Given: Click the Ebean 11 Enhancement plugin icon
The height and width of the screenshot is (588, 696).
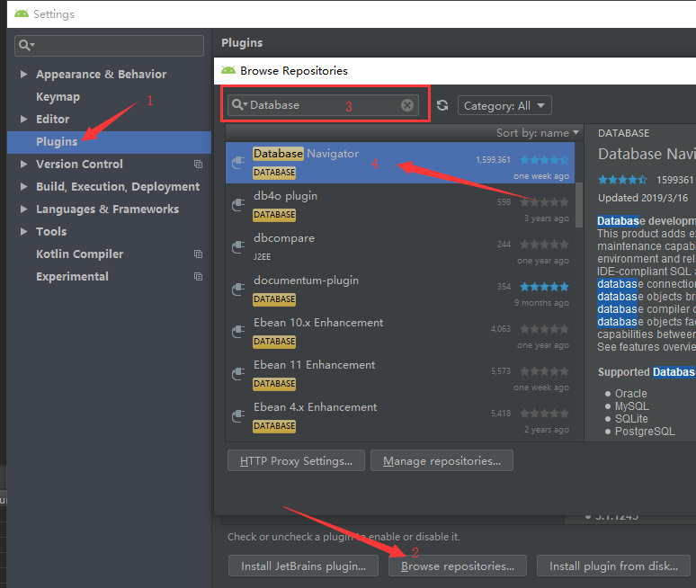Looking at the screenshot, I should pos(239,374).
